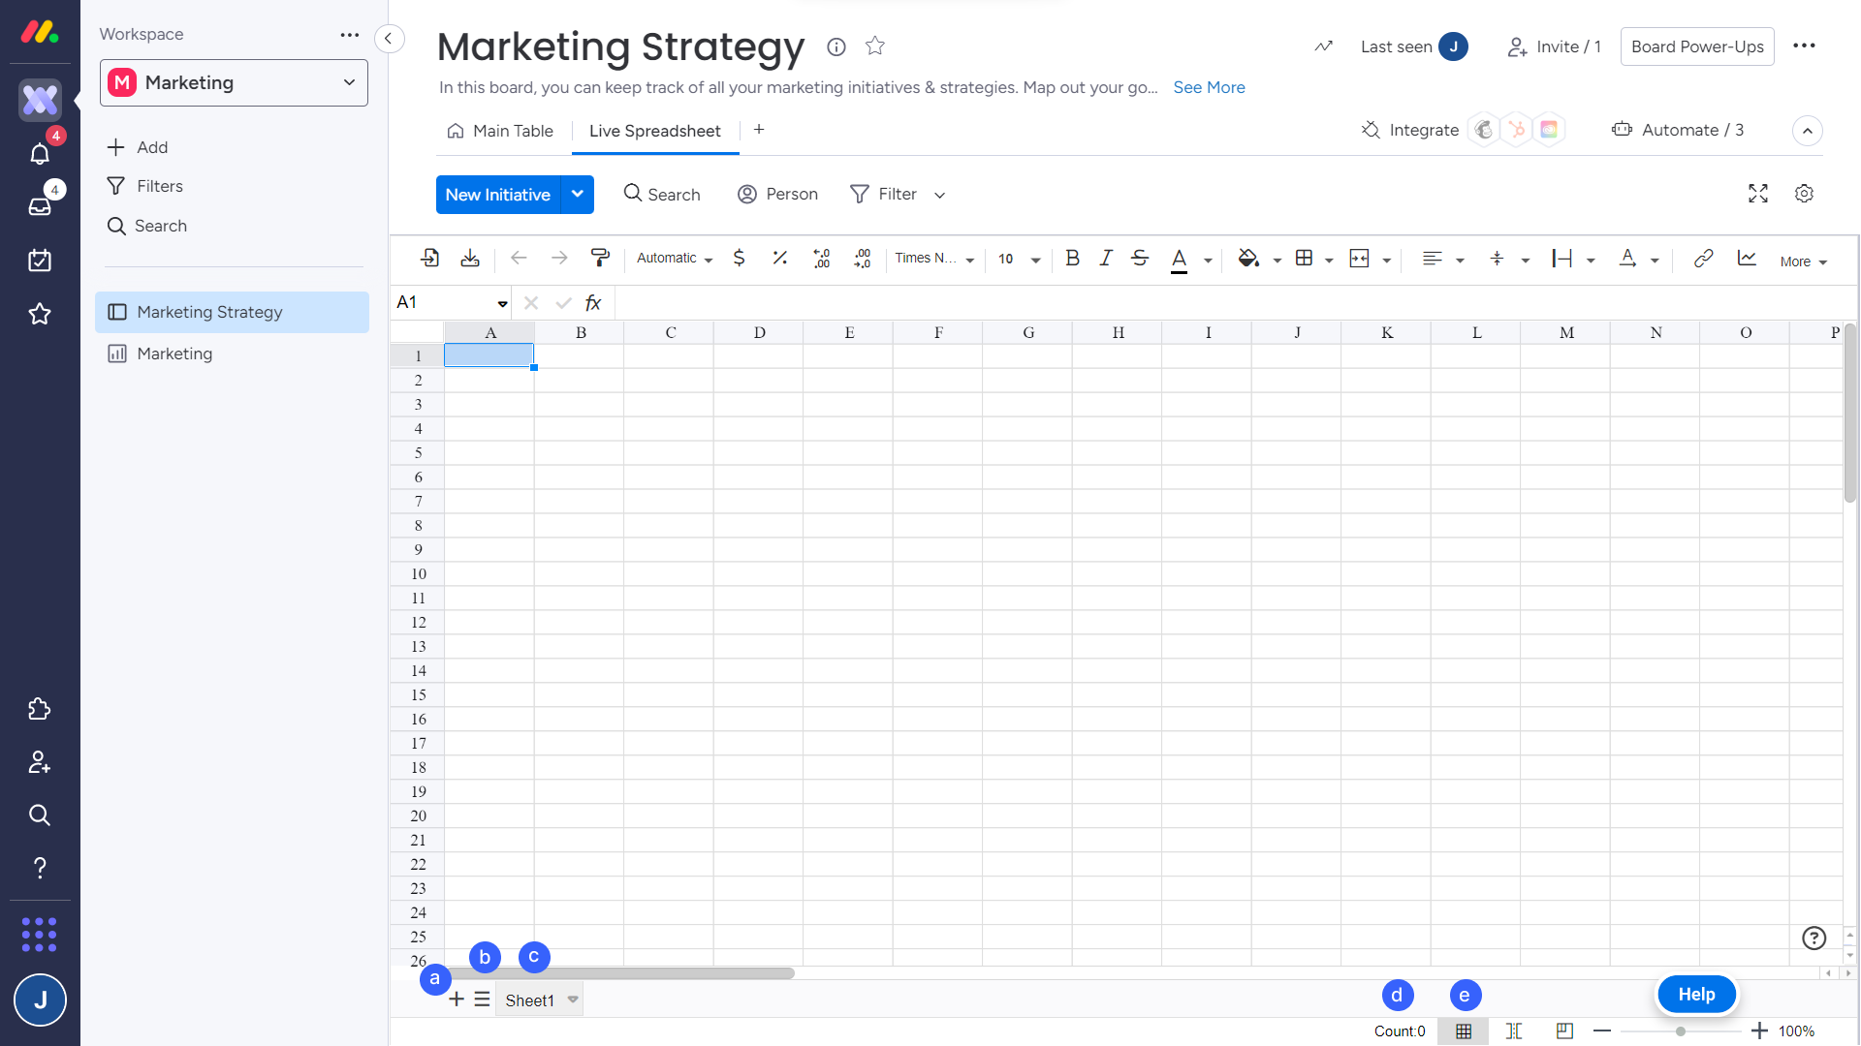Open the merge cells tool
This screenshot has width=1861, height=1046.
pyautogui.click(x=1360, y=258)
